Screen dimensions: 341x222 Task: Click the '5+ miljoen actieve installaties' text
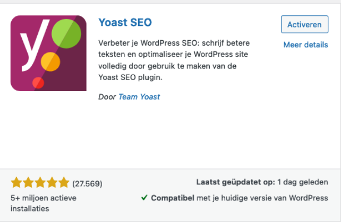44,203
